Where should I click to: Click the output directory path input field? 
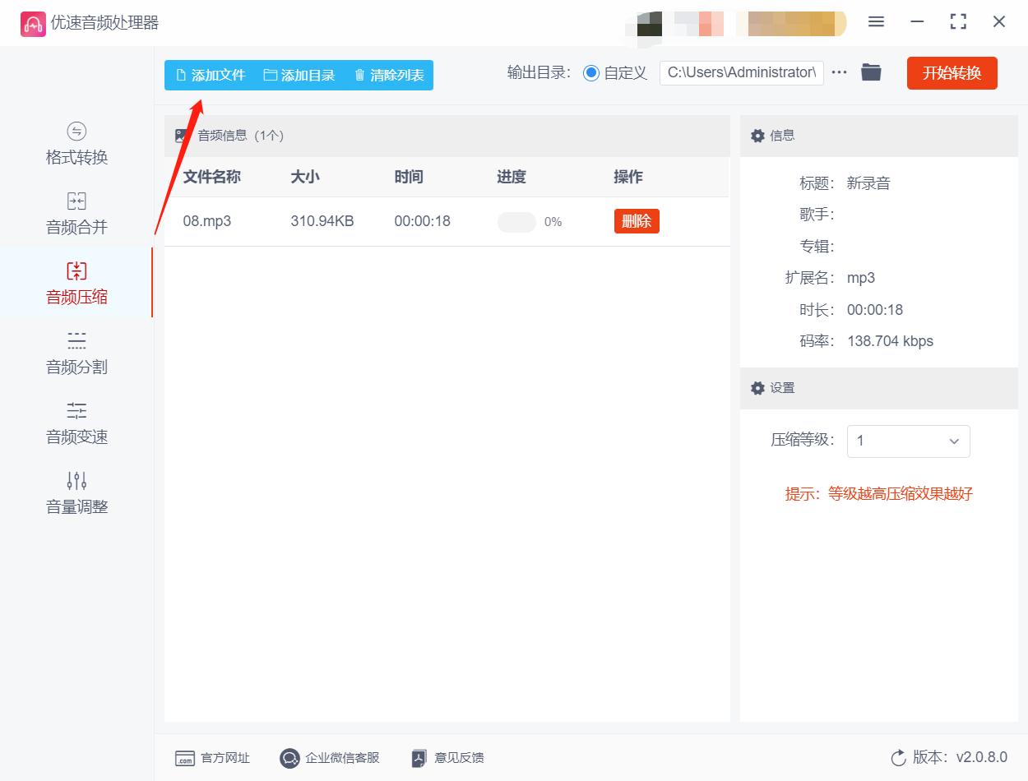[740, 72]
